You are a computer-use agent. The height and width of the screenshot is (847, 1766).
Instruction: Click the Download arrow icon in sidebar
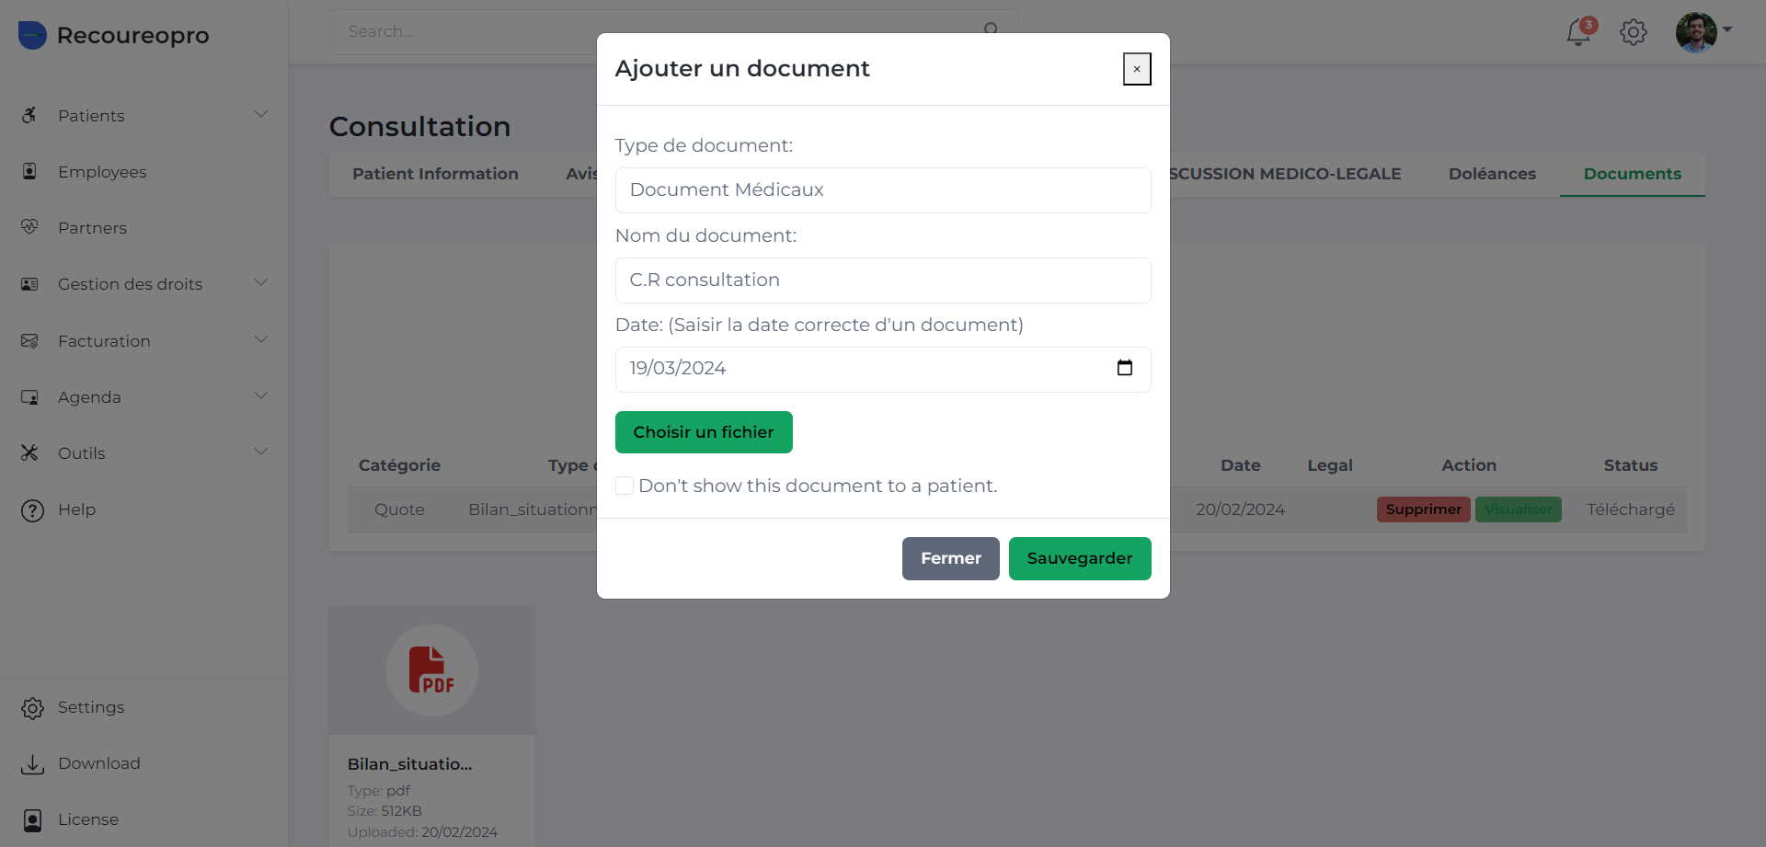(x=32, y=764)
